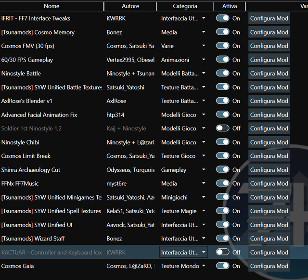Click author htp314 cell
The height and width of the screenshot is (280, 308).
115,115
